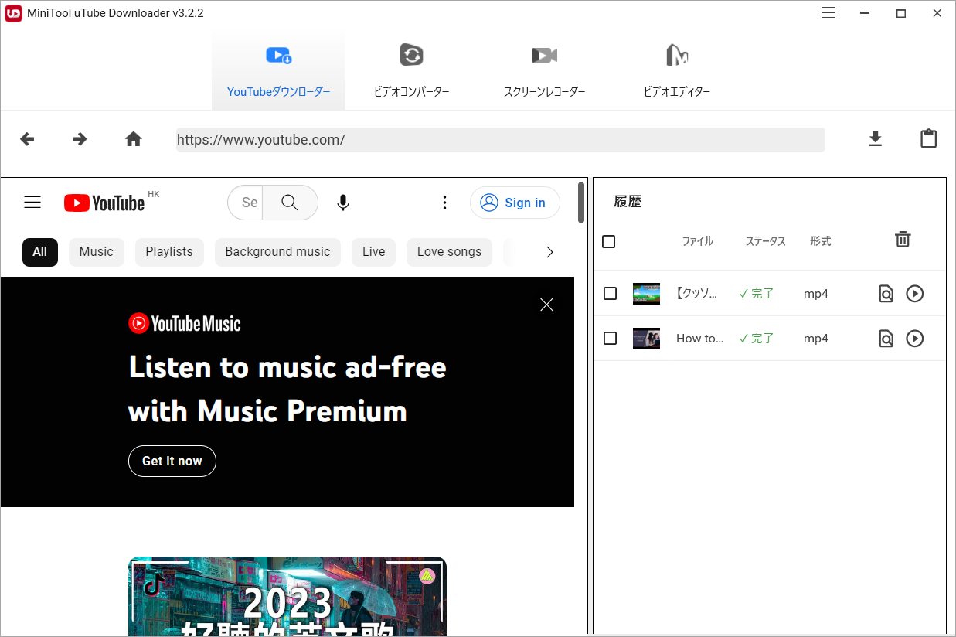Play the 【クッソ... downloaded video
Screen dimensions: 956x637
point(915,294)
